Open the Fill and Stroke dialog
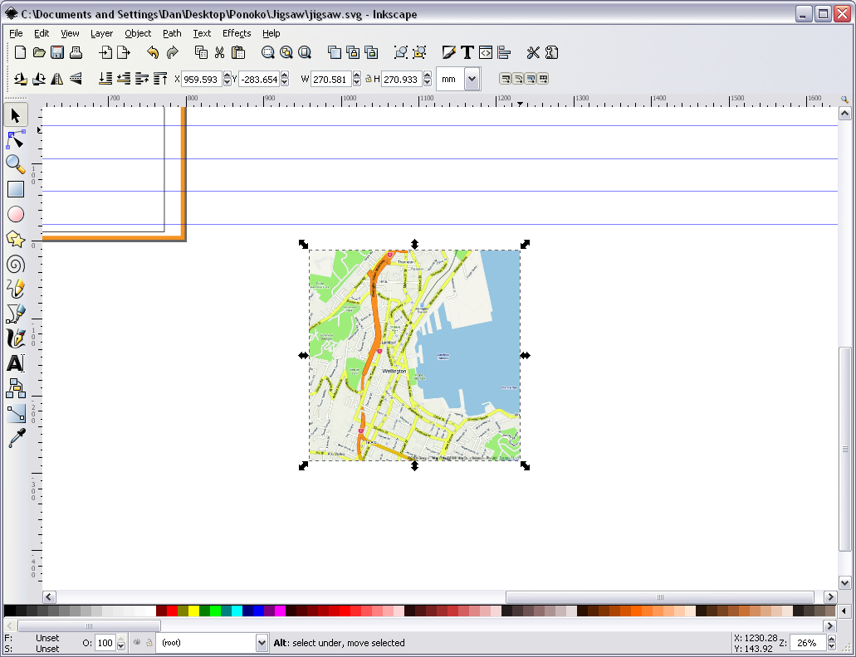The width and height of the screenshot is (856, 657). 449,52
